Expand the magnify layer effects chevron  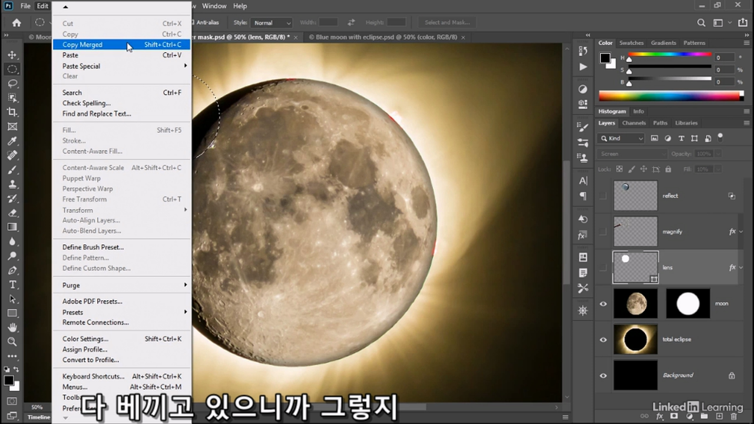click(x=740, y=232)
